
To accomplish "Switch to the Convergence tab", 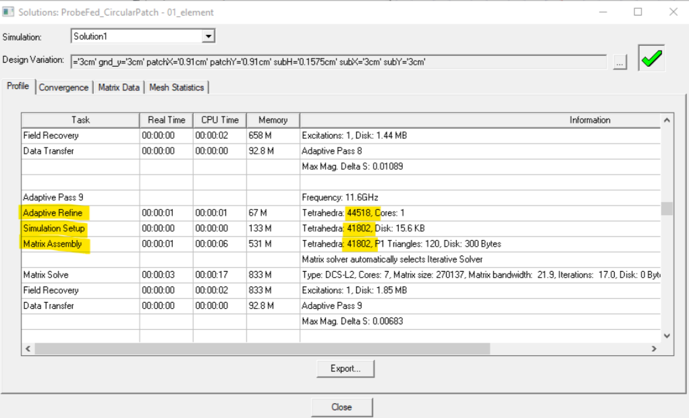I will 63,88.
